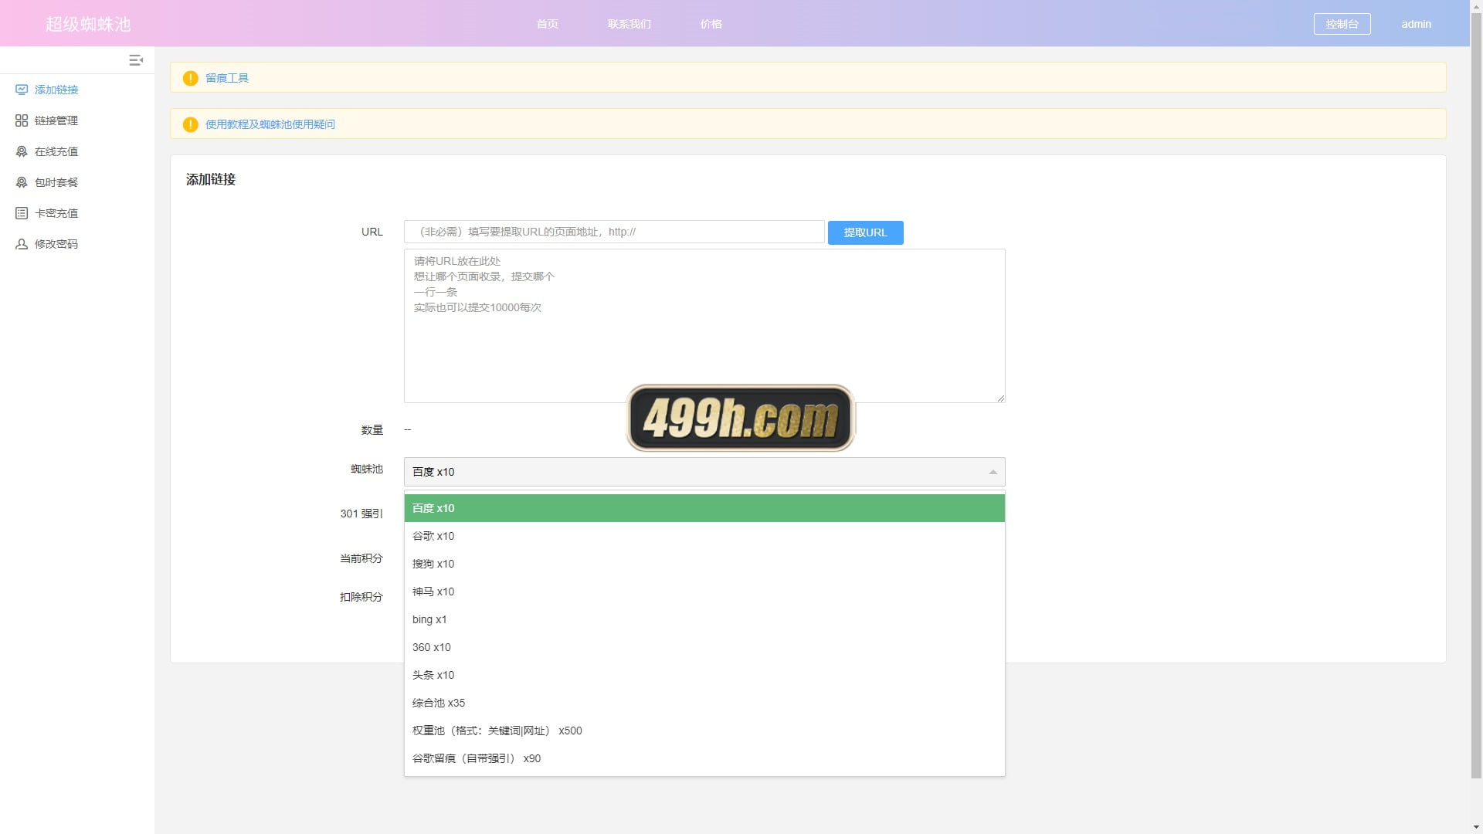Open the admin user menu
This screenshot has height=834, width=1483.
pos(1417,24)
